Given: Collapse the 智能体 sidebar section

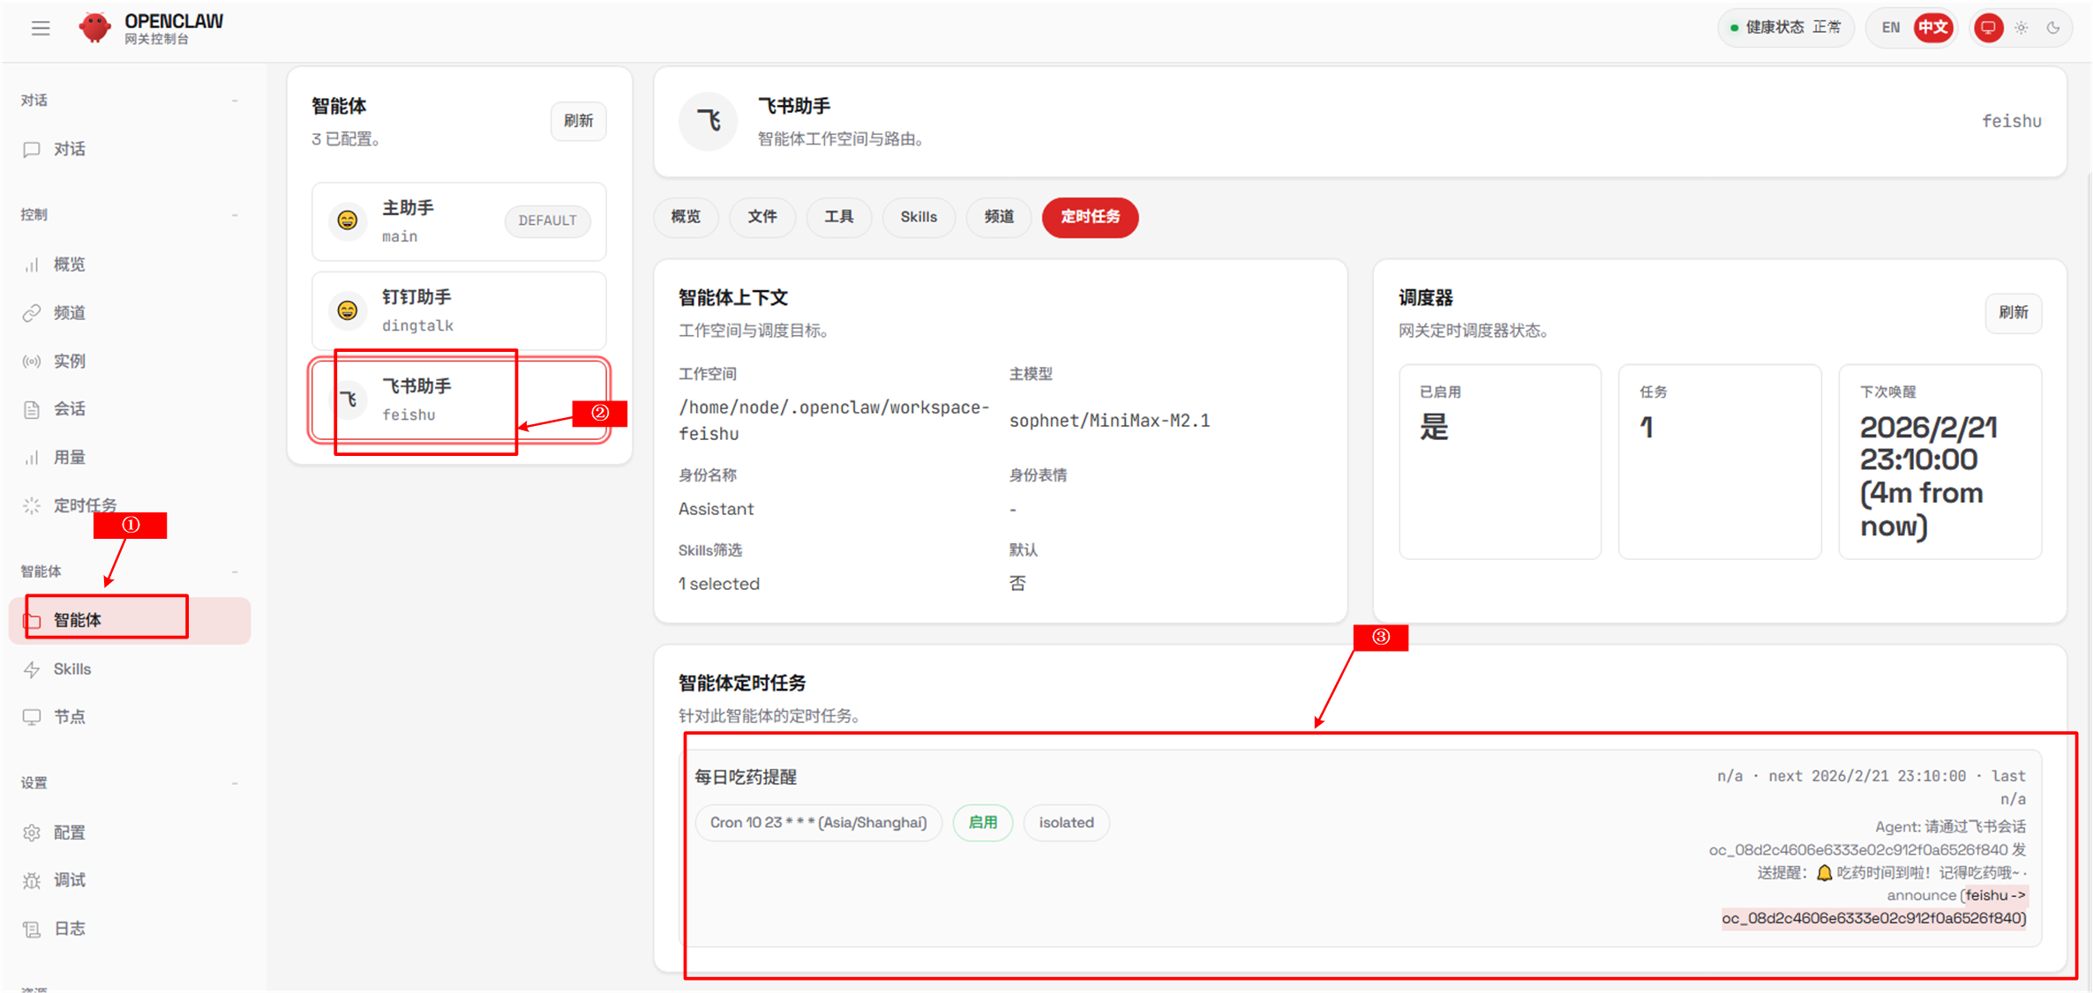Looking at the screenshot, I should (x=235, y=571).
